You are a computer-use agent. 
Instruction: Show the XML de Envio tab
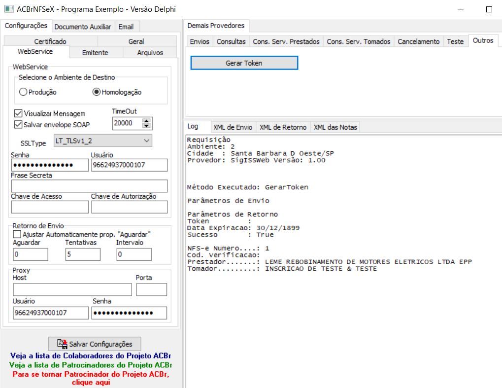point(233,127)
